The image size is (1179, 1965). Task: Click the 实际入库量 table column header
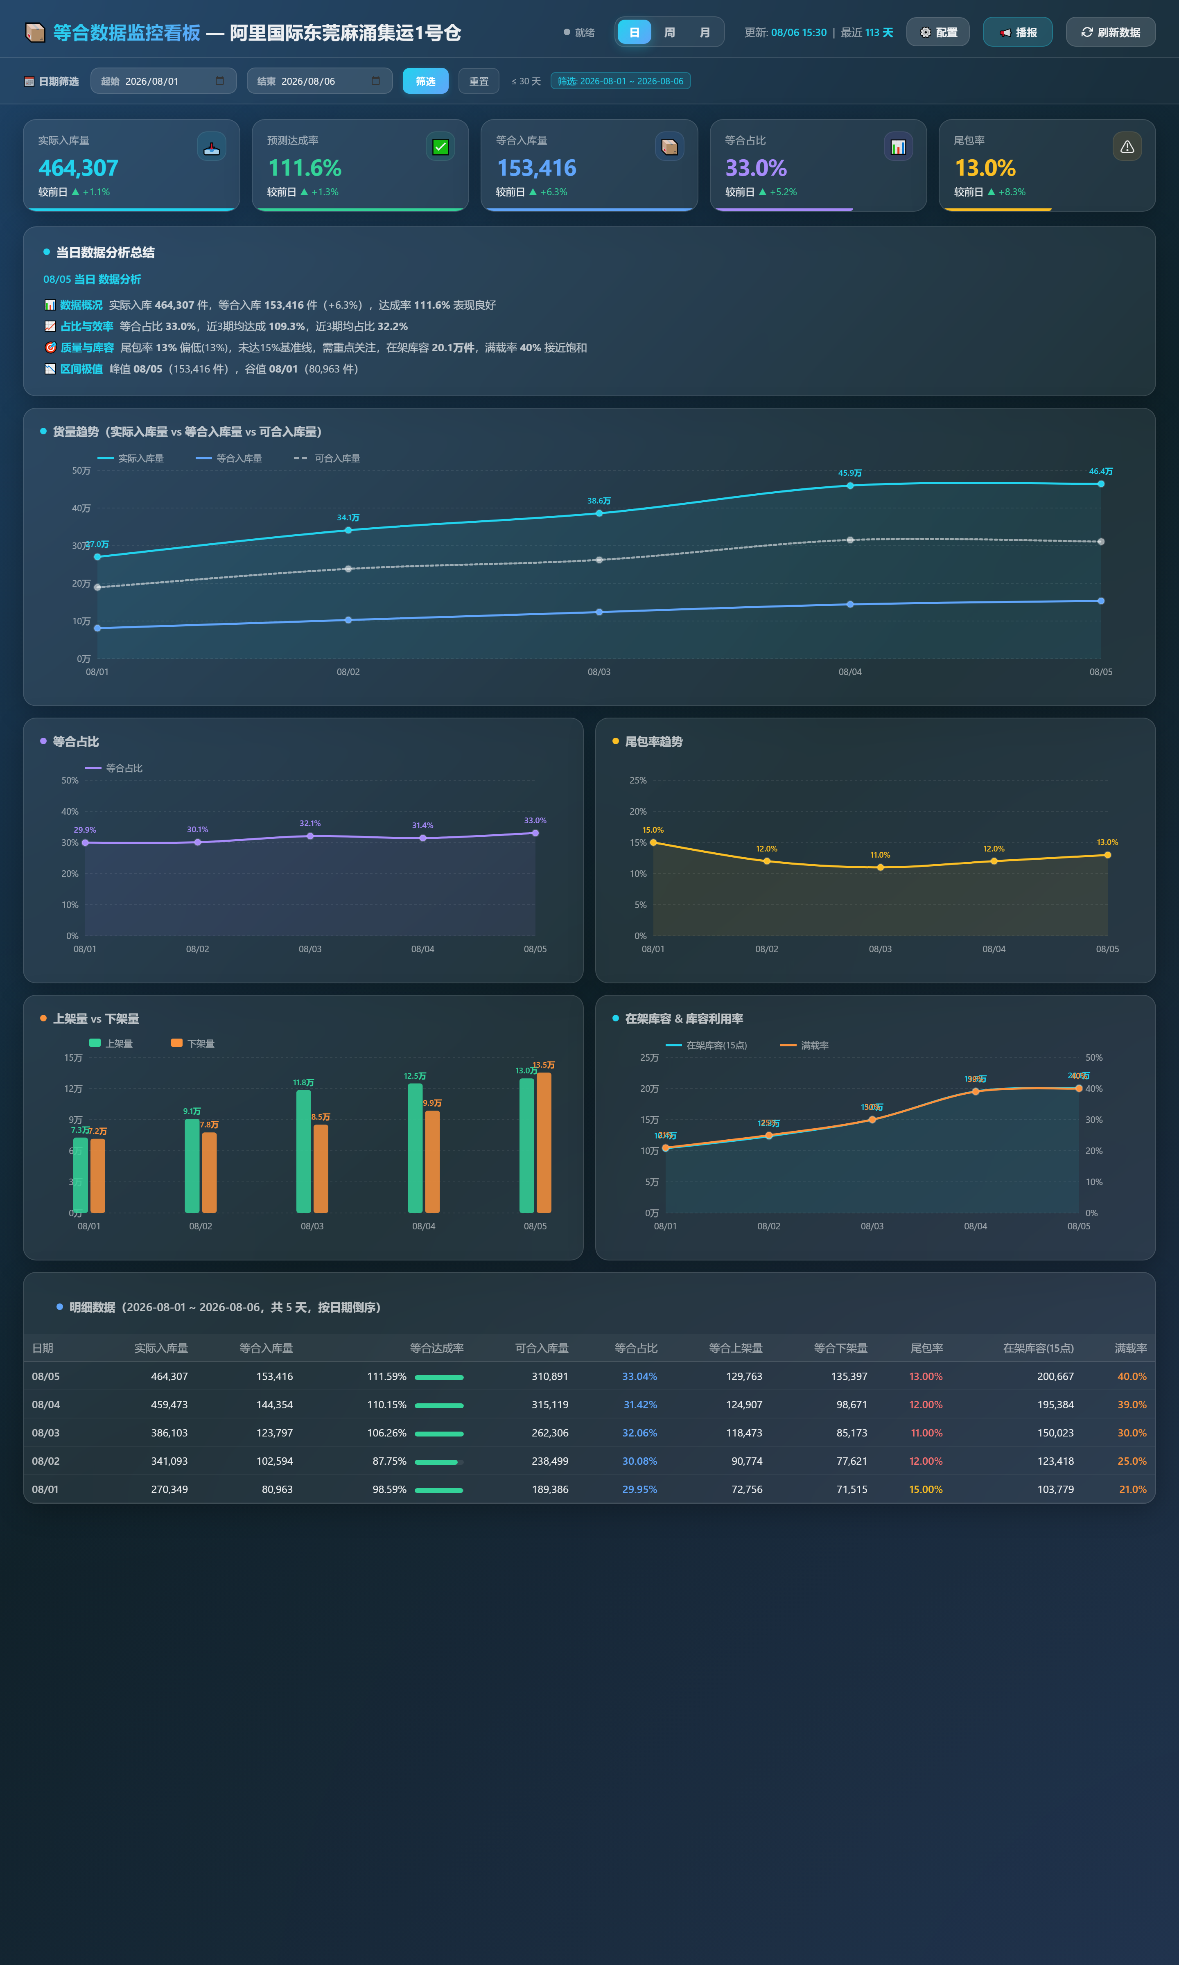(x=161, y=1348)
